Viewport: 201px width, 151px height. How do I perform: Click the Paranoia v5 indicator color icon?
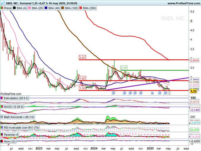coord(2,134)
